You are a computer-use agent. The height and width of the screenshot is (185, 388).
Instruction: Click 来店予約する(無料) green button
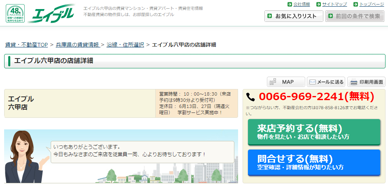(x=314, y=132)
